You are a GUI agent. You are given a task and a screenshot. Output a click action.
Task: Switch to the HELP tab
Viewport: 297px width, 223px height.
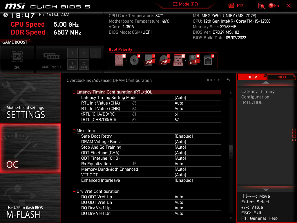[x=252, y=77]
